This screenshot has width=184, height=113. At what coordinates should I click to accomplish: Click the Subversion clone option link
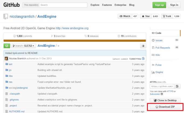[155, 94]
